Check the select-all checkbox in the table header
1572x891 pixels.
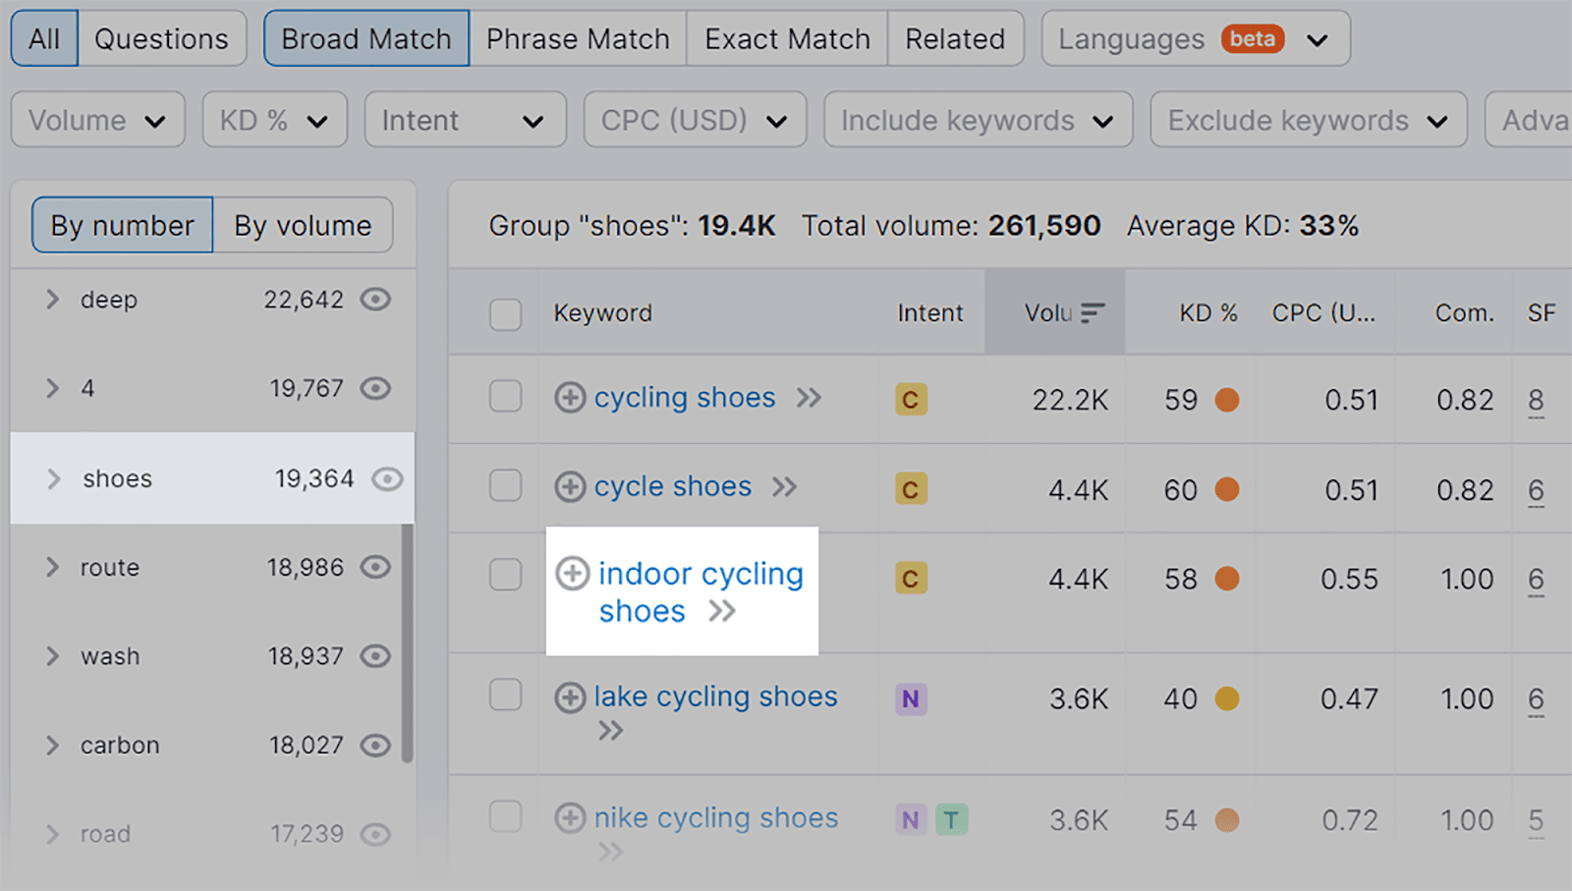tap(506, 312)
